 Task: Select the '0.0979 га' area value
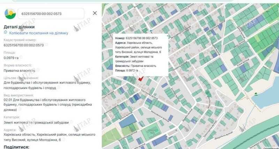click(x=11, y=58)
